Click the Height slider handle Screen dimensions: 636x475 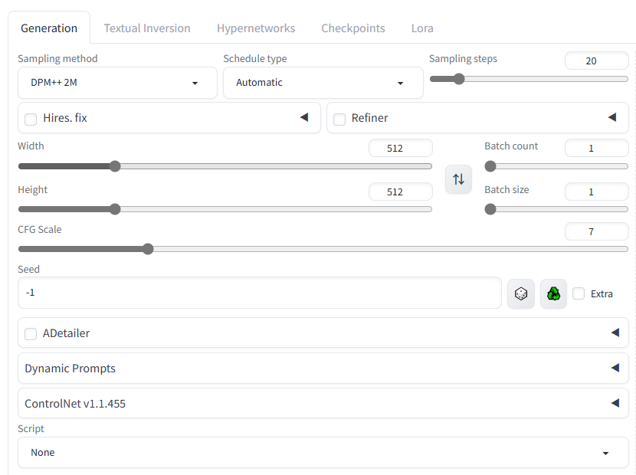115,209
